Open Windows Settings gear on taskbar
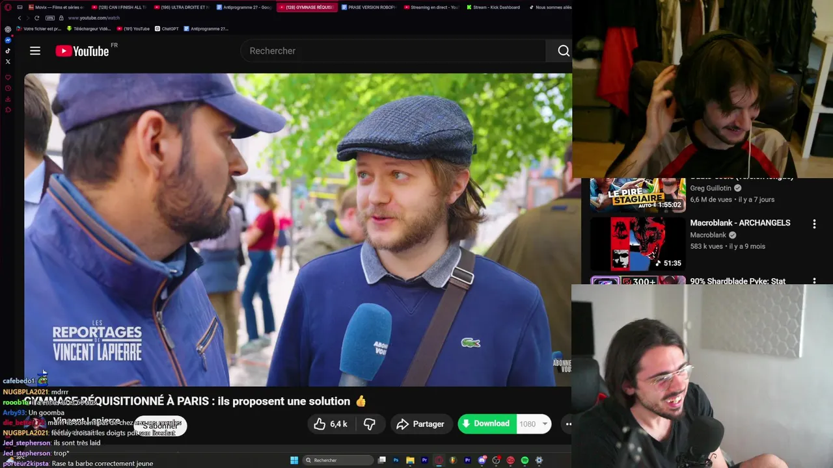Screen dimensions: 833x468 click(539, 460)
